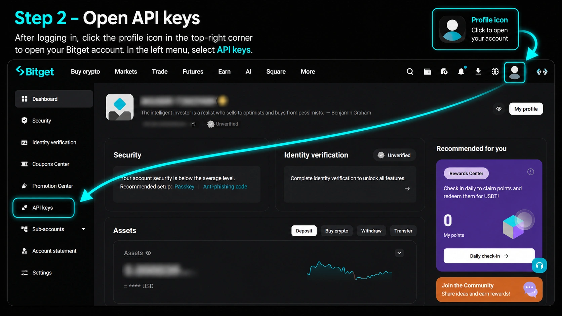Click the Bitget logo

point(35,72)
